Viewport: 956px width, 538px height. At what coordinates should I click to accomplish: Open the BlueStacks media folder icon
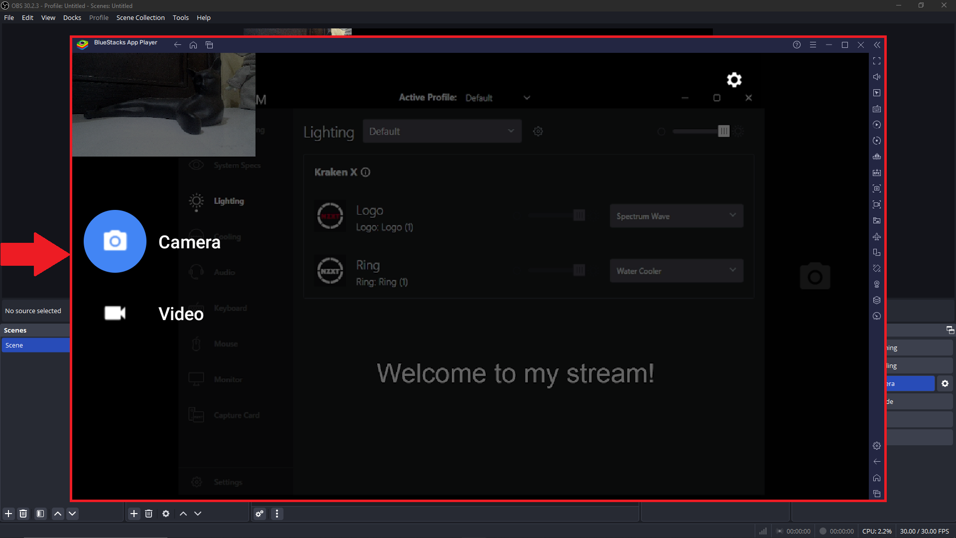point(877,220)
